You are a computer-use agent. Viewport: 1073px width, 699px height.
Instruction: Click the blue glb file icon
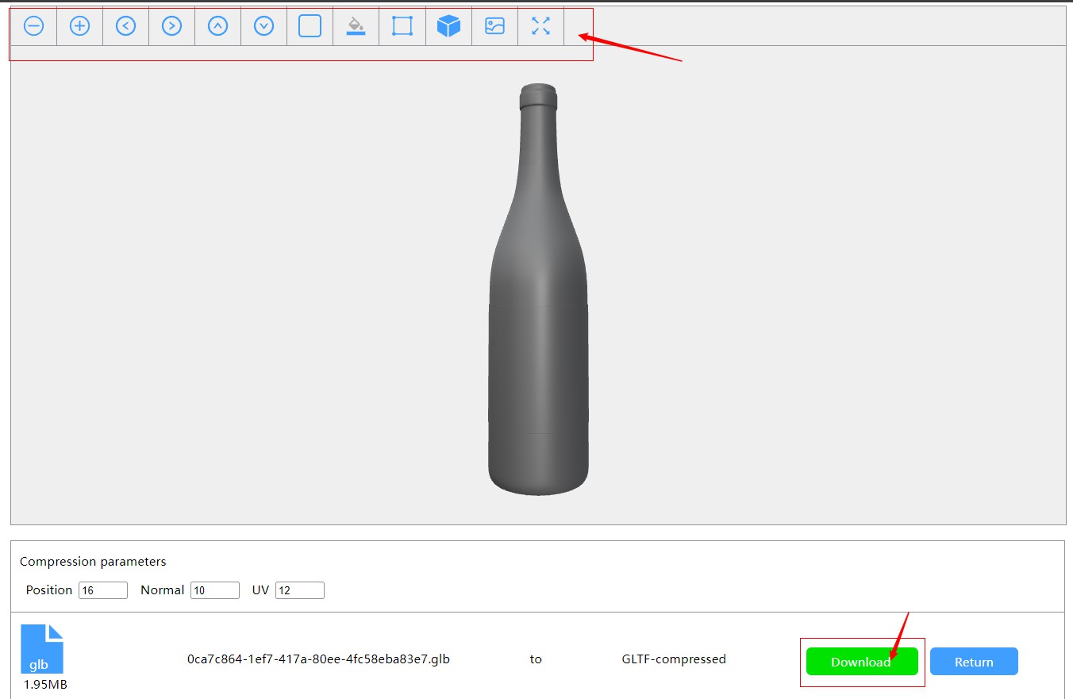(x=42, y=650)
